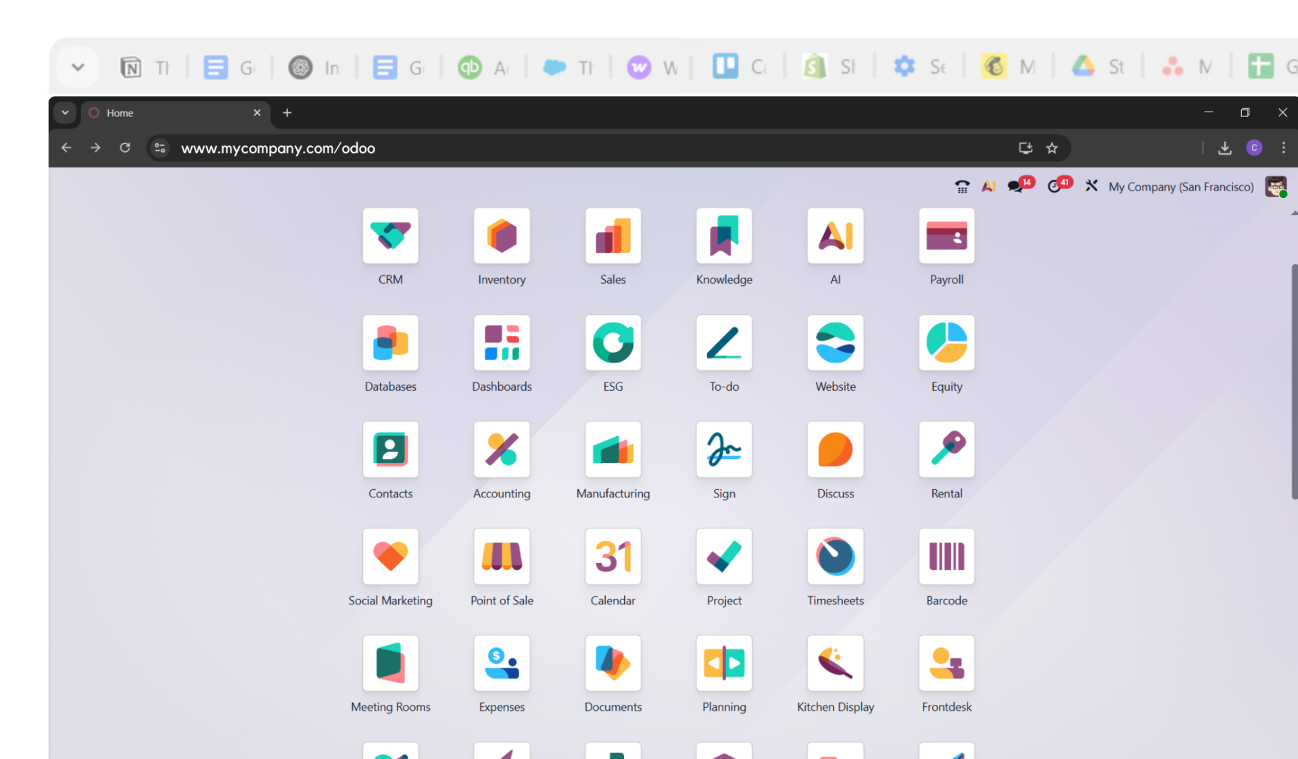1298x759 pixels.
Task: Open the Kitchen Display app
Action: coord(835,663)
